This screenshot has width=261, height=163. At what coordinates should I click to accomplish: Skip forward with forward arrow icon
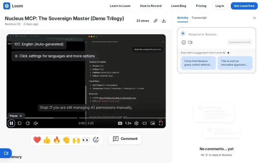(28, 123)
